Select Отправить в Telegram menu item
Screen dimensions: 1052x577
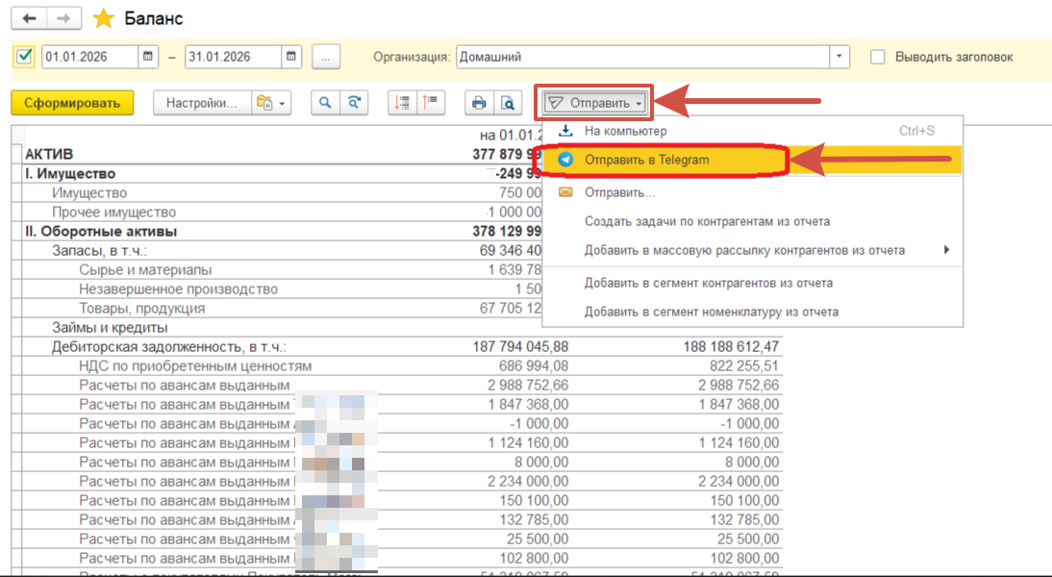click(647, 160)
